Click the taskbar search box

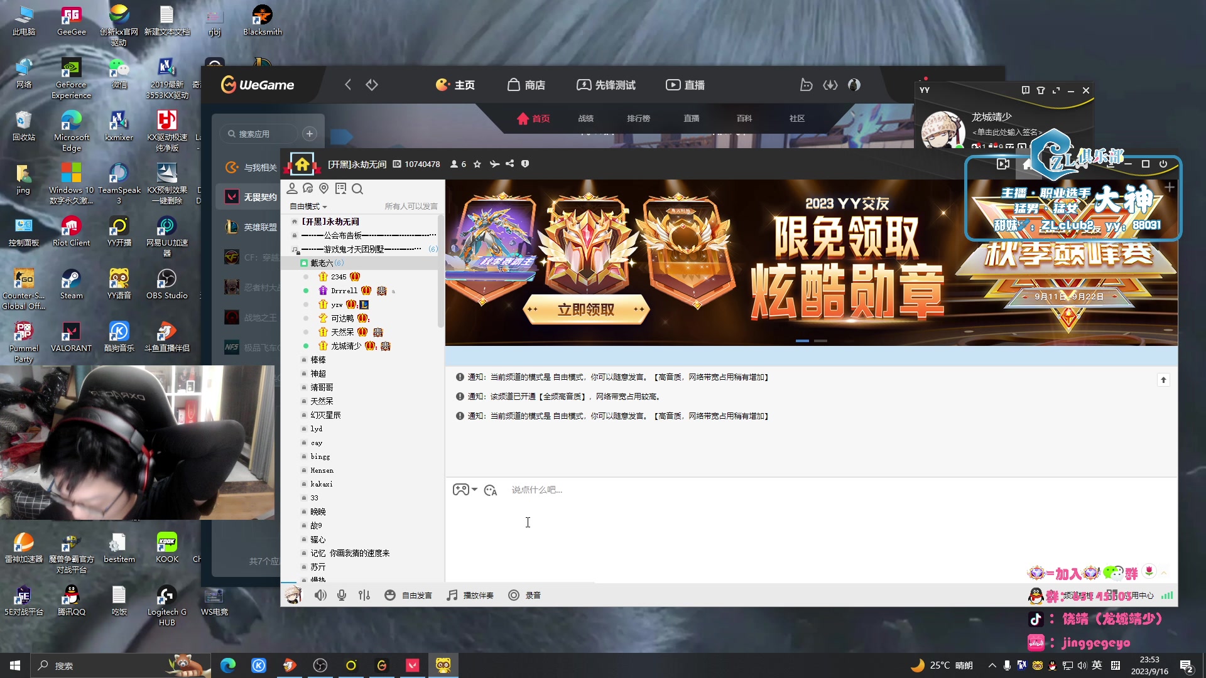point(119,665)
